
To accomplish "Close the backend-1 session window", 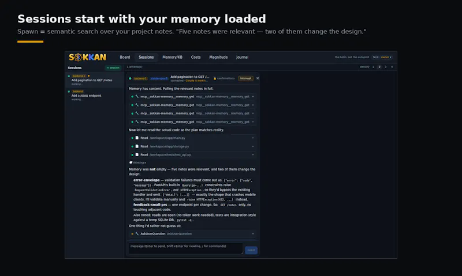I will [x=258, y=78].
